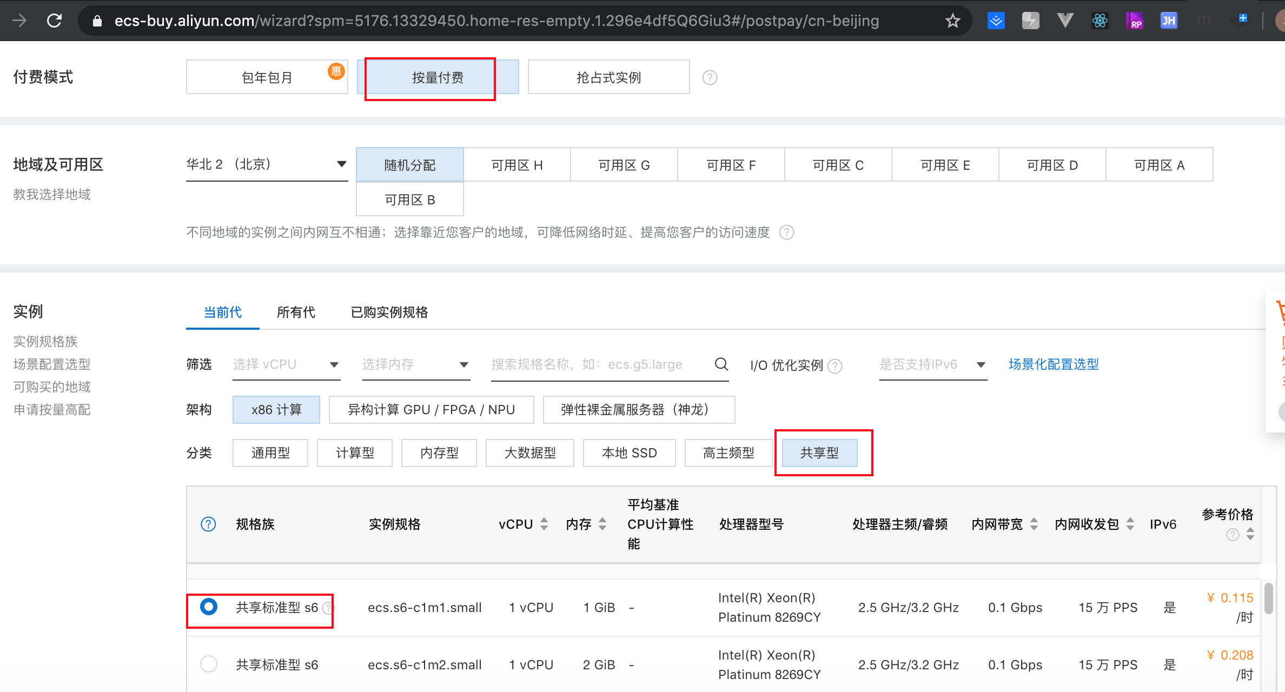
Task: Click the browser reload icon
Action: pos(54,21)
